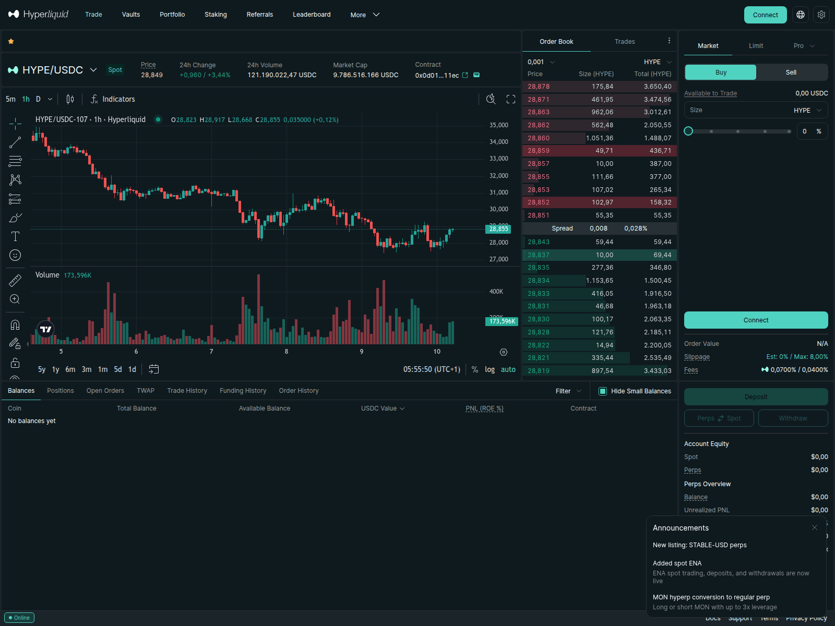Click Connect button in order panel
This screenshot has width=835, height=626.
[x=756, y=320]
